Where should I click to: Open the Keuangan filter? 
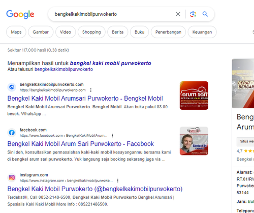(x=202, y=32)
